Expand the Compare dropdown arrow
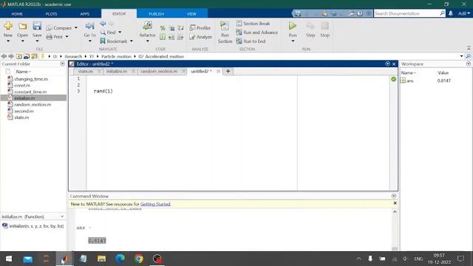Image resolution: width=473 pixels, height=266 pixels. point(76,28)
